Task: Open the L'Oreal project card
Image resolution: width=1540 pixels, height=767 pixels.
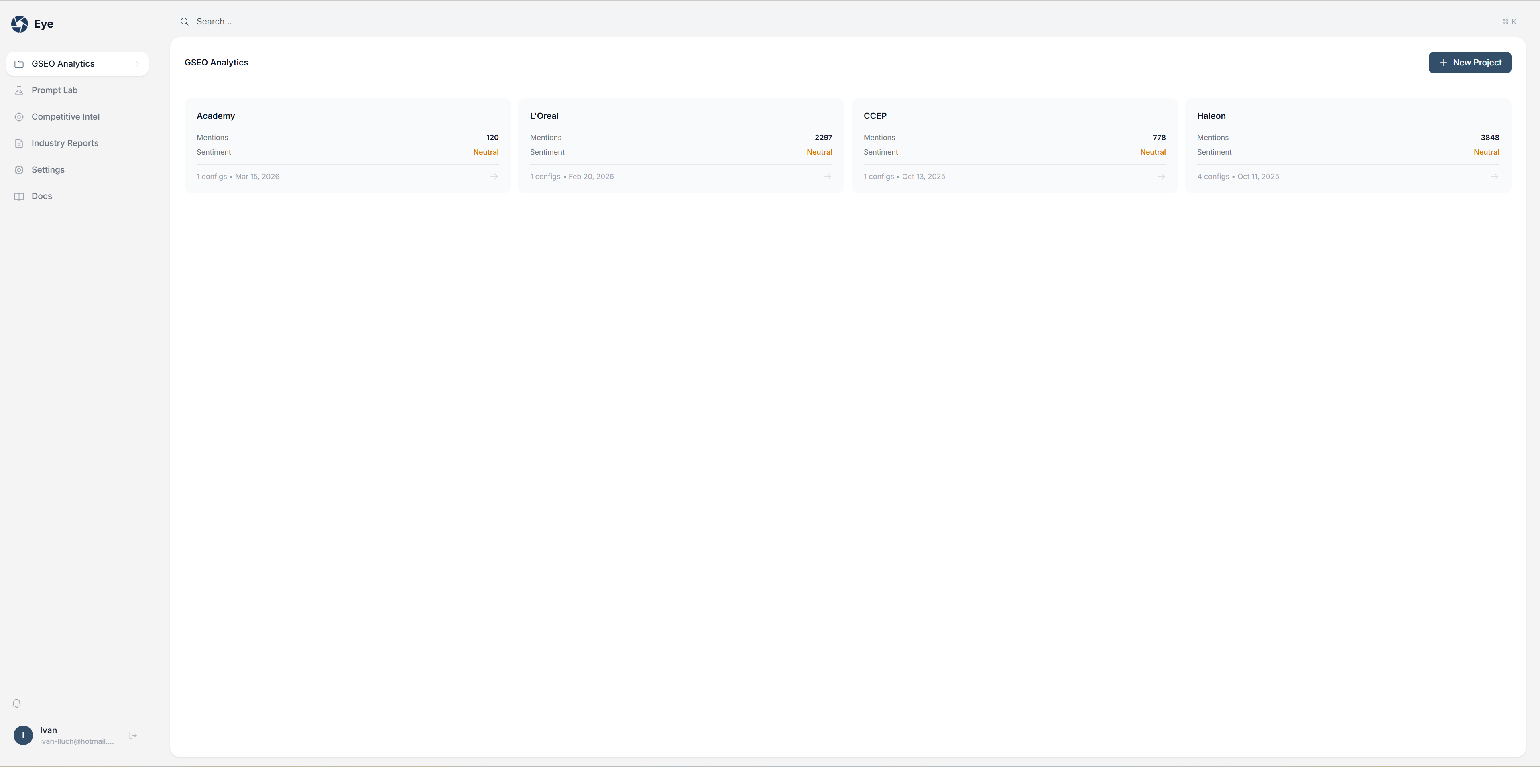Action: [680, 145]
